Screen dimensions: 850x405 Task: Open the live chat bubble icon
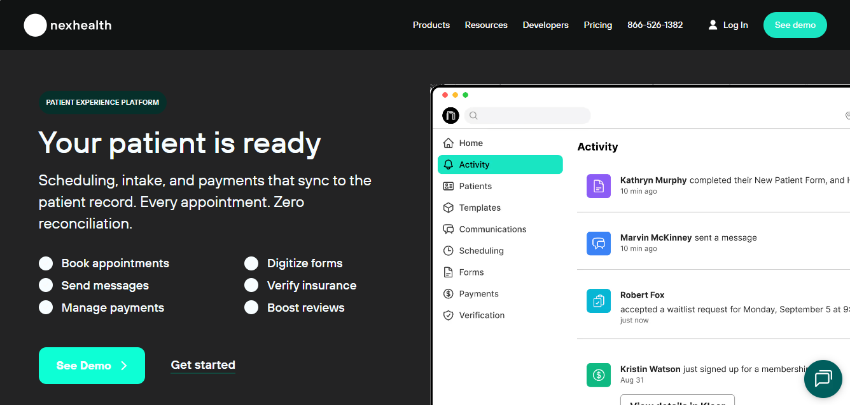click(x=823, y=379)
